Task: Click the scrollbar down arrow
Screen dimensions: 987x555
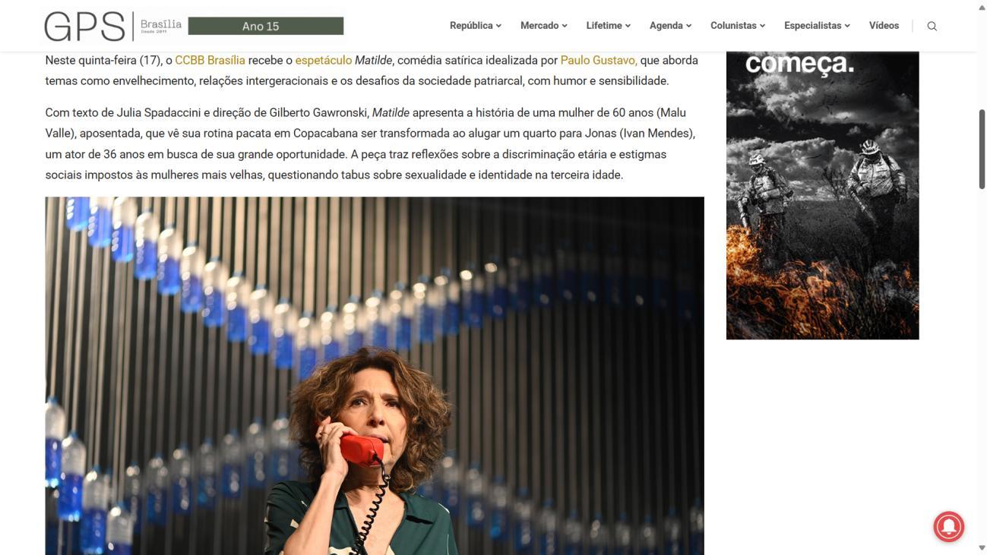Action: (982, 548)
